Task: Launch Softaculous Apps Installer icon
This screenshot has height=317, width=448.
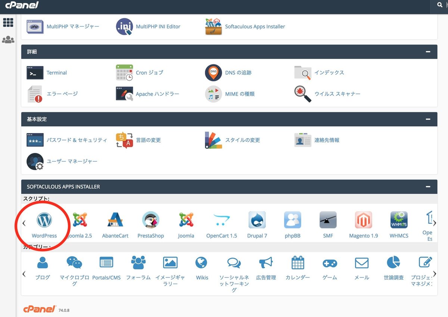Action: click(x=214, y=27)
